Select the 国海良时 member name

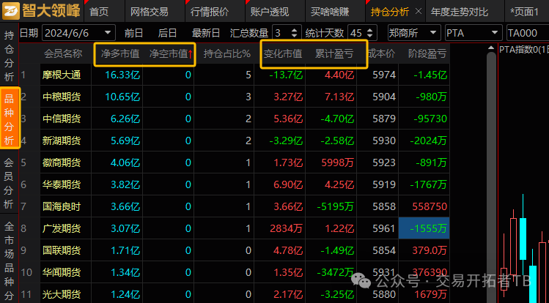click(62, 206)
